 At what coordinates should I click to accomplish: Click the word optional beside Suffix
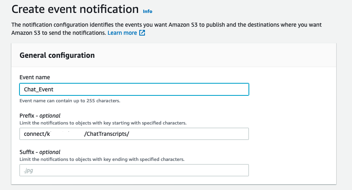click(50, 152)
